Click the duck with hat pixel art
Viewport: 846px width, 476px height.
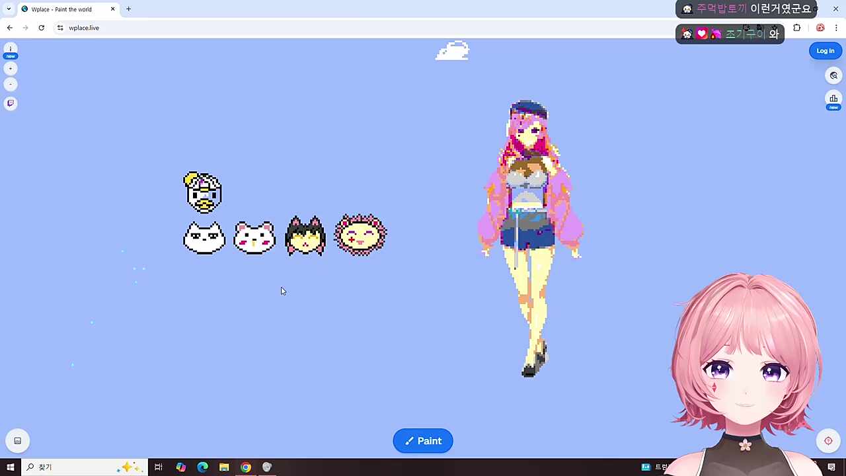203,192
